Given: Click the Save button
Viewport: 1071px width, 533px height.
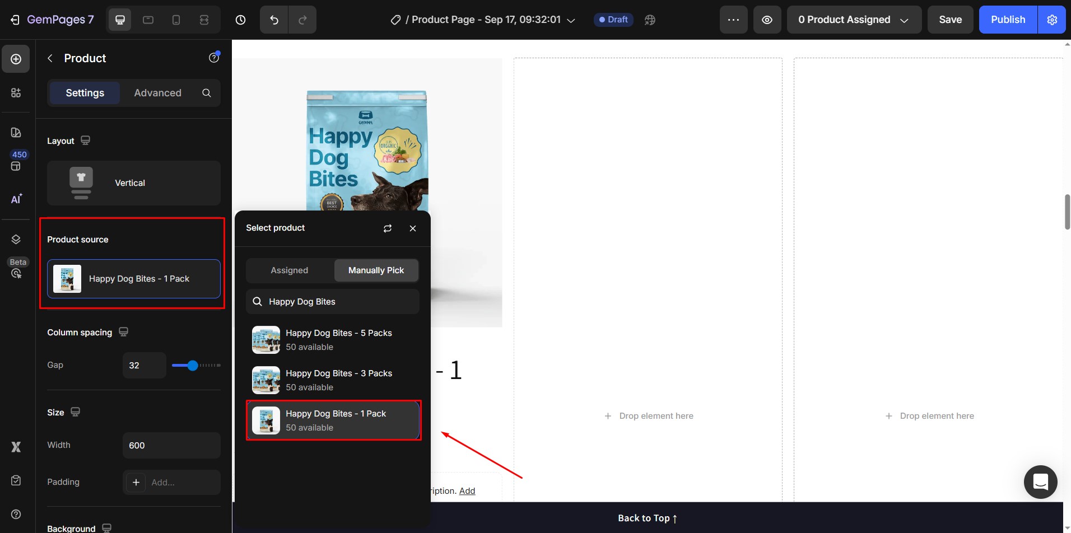Looking at the screenshot, I should (x=950, y=20).
